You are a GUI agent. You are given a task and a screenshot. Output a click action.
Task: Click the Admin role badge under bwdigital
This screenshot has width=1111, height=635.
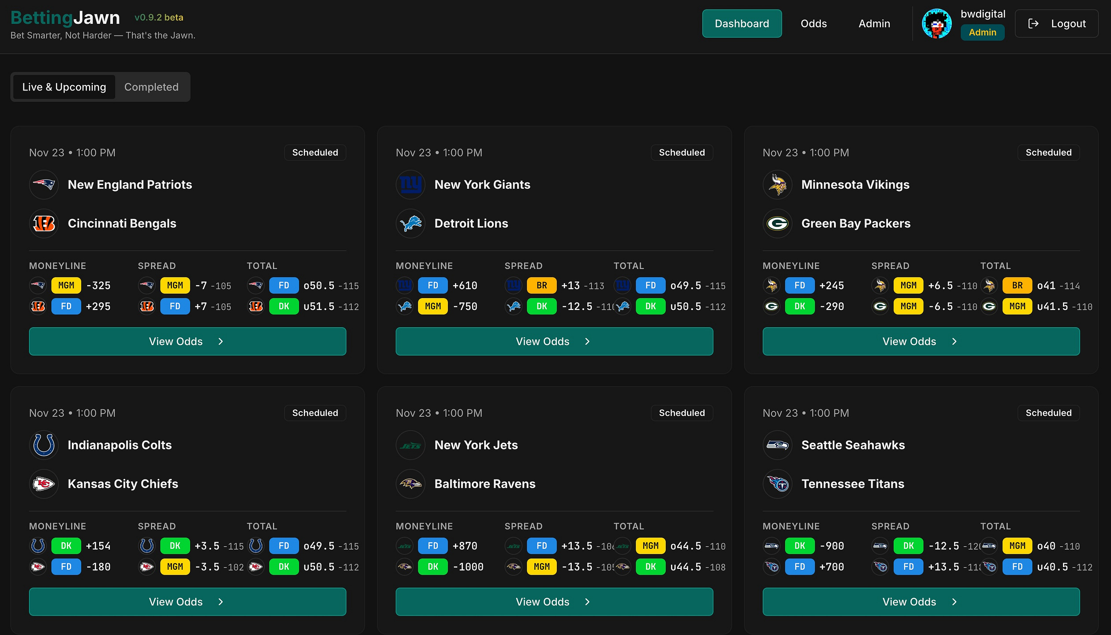[983, 33]
